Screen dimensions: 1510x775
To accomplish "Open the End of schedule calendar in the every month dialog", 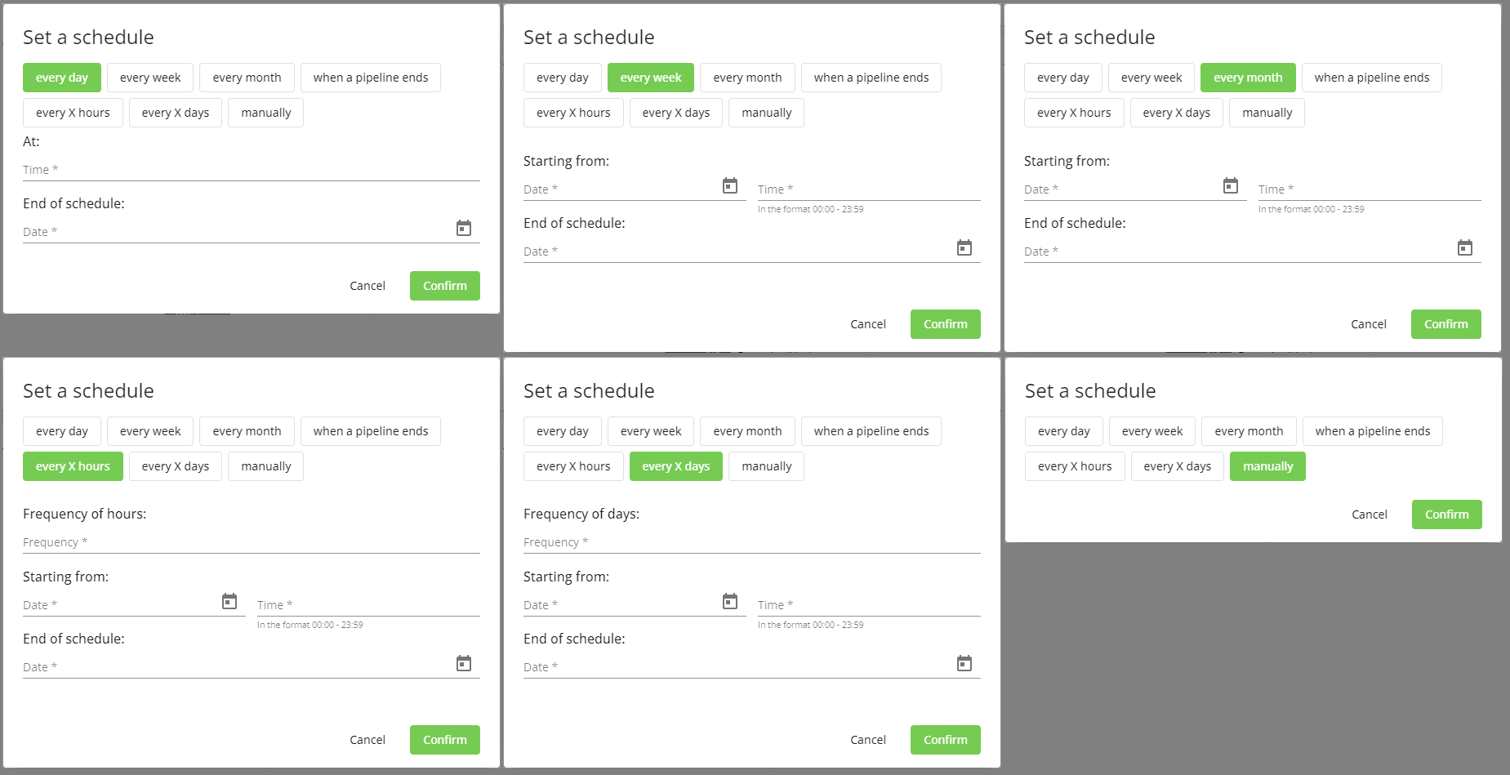I will click(1464, 247).
